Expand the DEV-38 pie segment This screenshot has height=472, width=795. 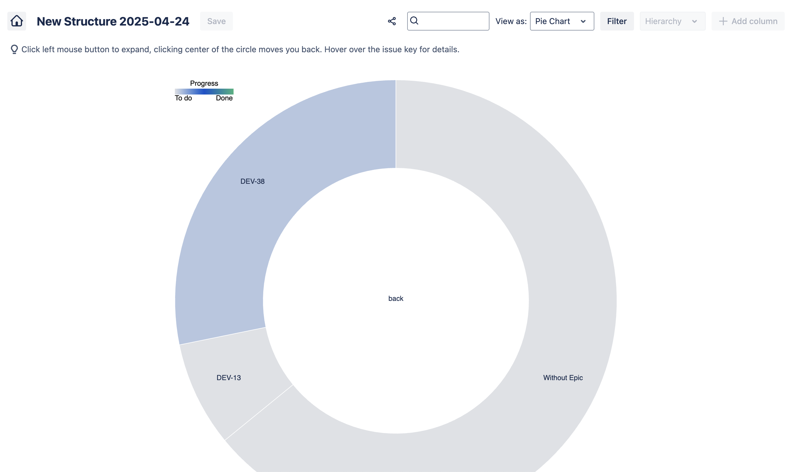(x=252, y=181)
